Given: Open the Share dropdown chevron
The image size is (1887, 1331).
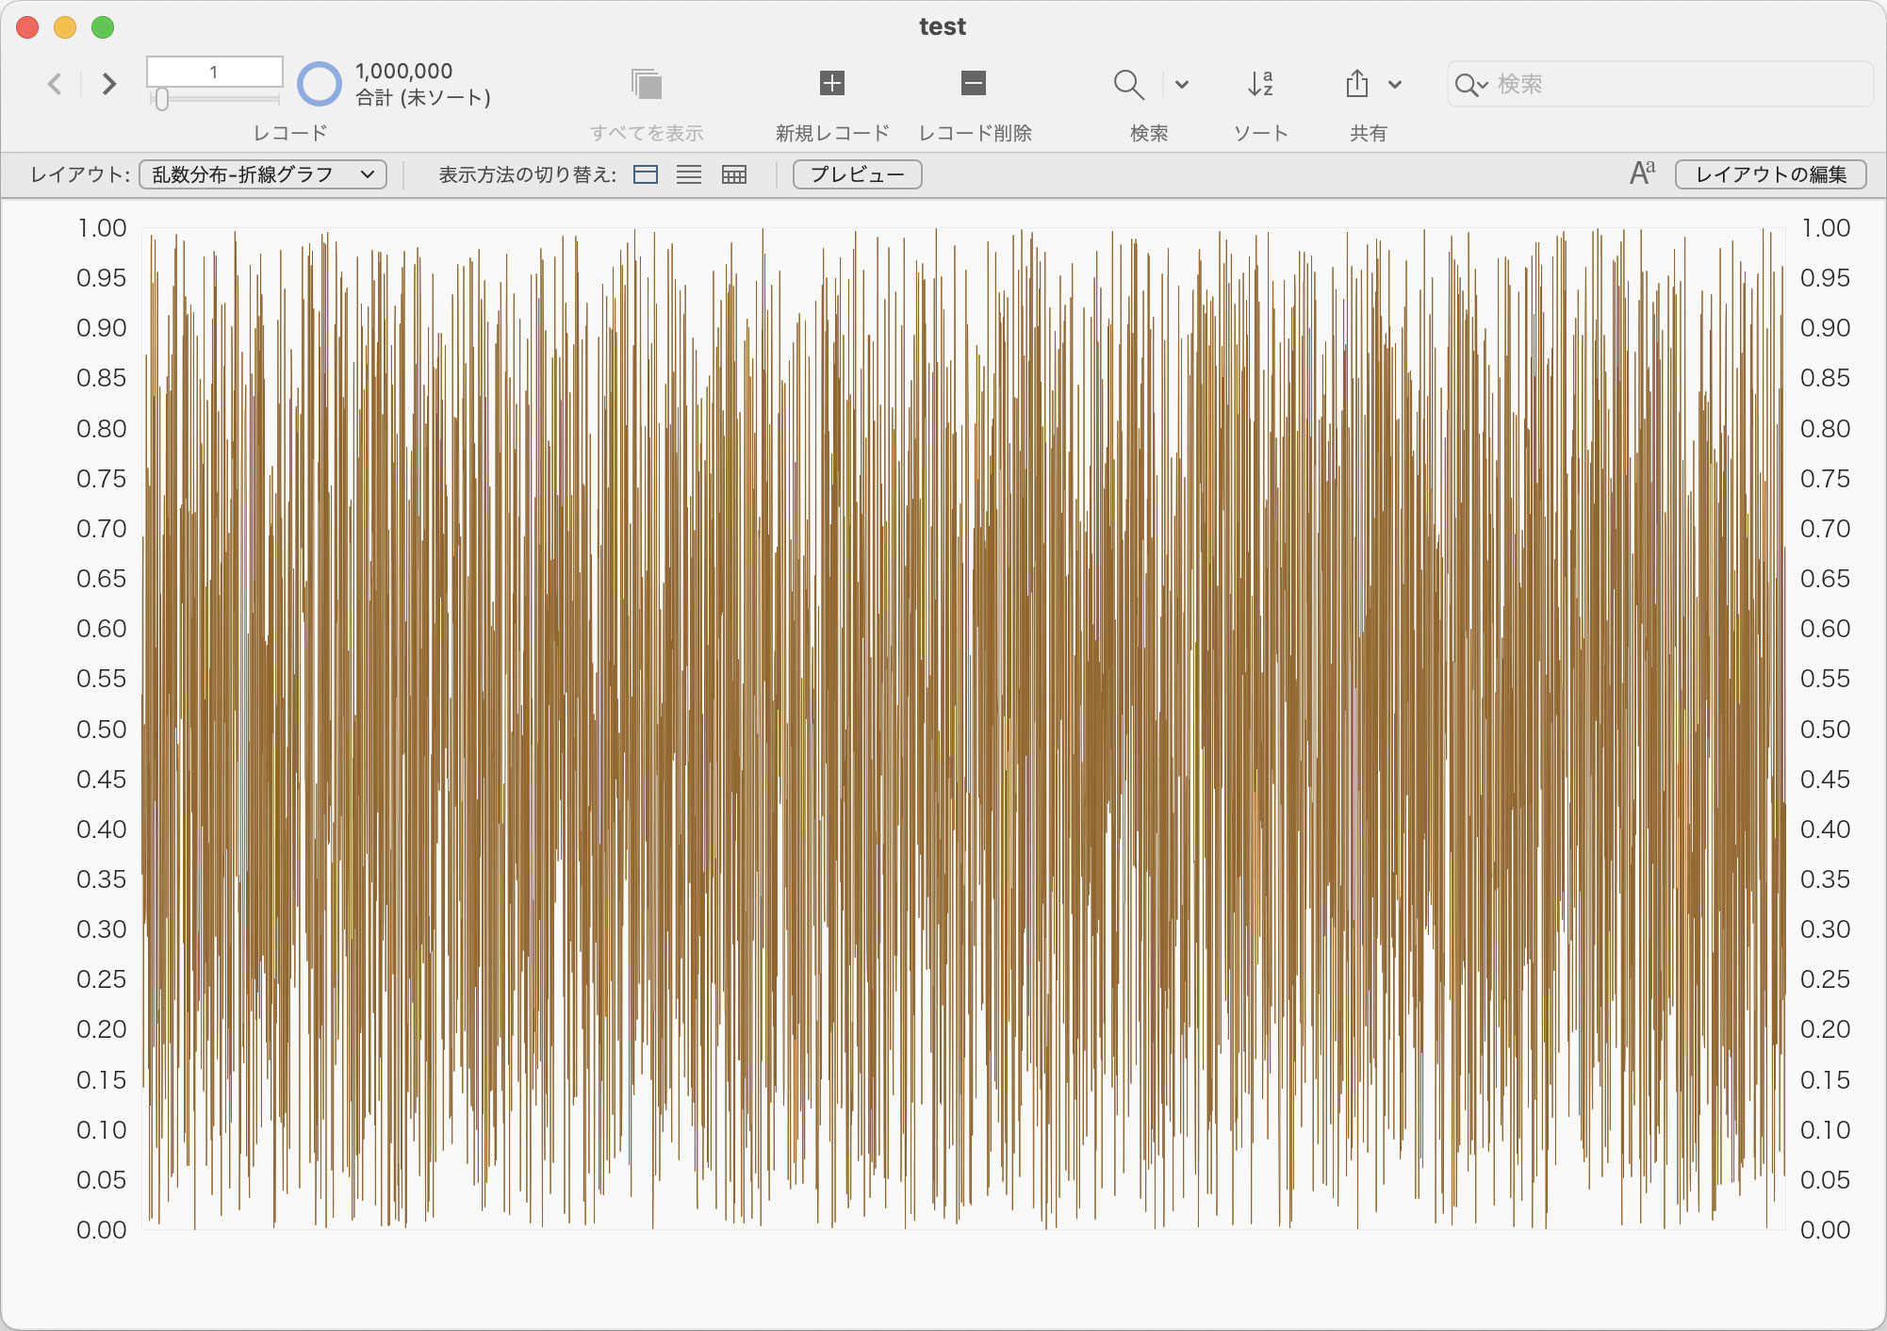Looking at the screenshot, I should pos(1395,85).
